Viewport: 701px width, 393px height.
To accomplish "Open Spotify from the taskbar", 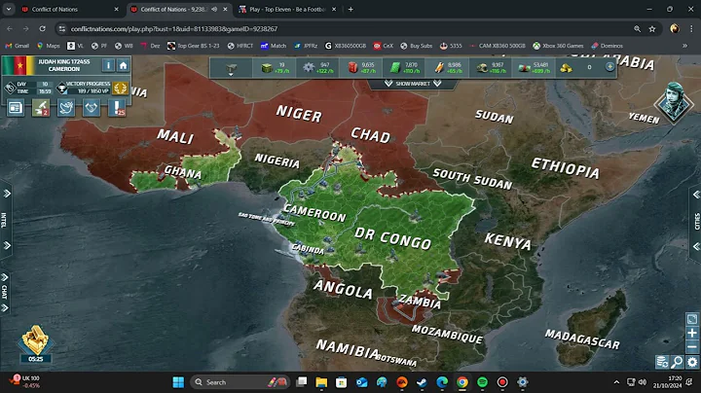I will [482, 382].
